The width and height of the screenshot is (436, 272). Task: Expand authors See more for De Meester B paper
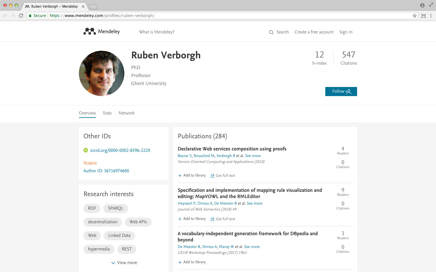pyautogui.click(x=252, y=246)
